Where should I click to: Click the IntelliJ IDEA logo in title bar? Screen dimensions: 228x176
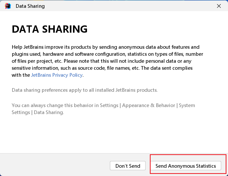(x=8, y=6)
